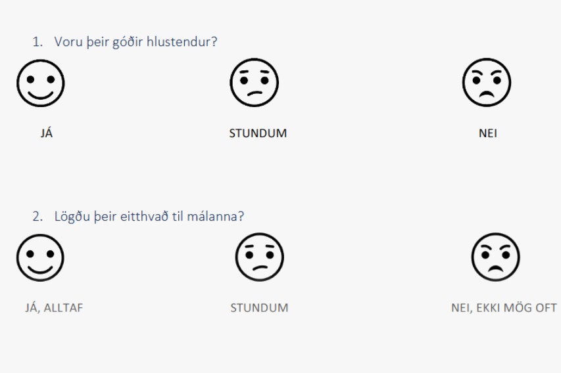Click the STUNDUM label under question 2

259,307
